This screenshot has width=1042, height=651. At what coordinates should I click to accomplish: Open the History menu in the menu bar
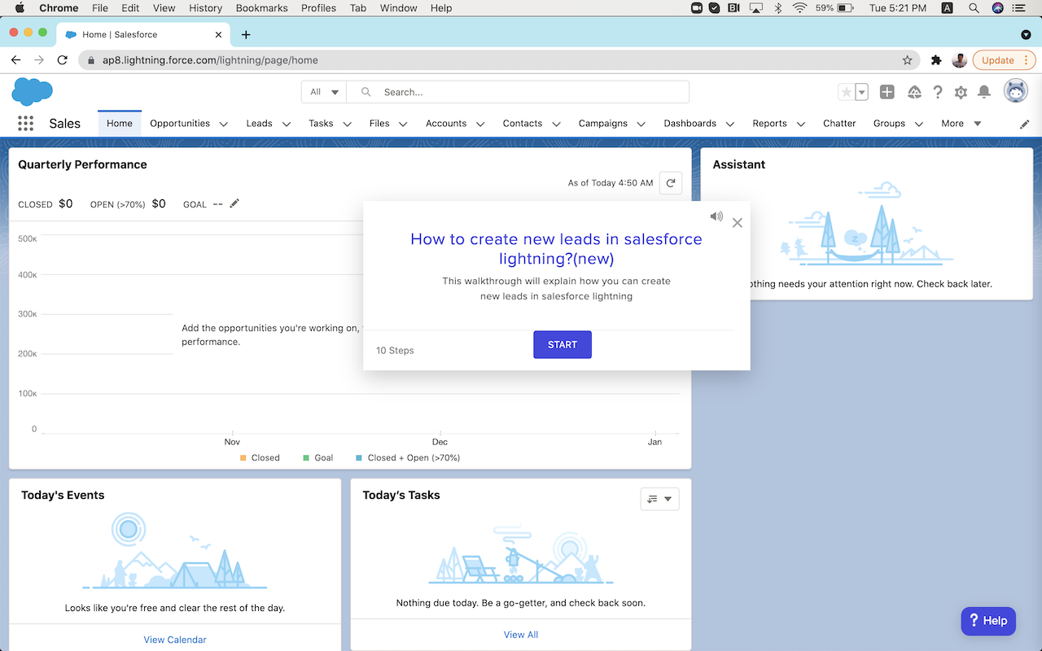(x=205, y=8)
